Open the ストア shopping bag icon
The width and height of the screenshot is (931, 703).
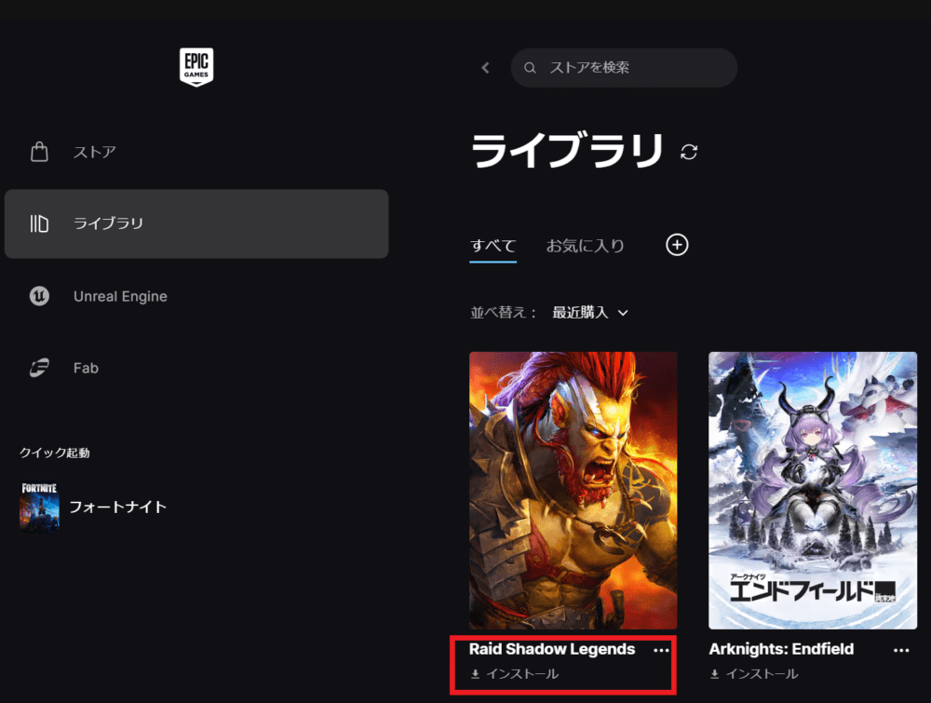pos(39,152)
